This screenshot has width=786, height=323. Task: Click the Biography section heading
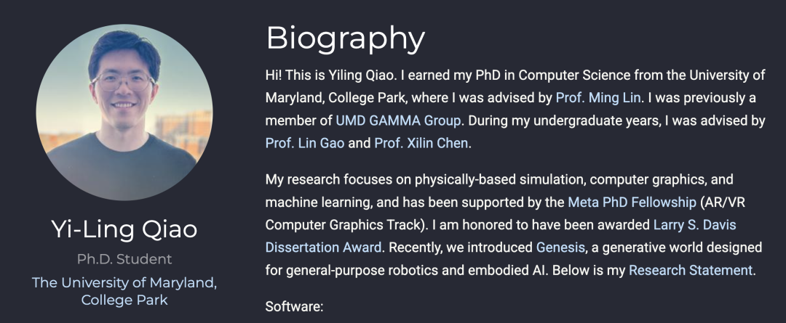pyautogui.click(x=346, y=38)
